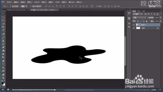163x92 pixels.
Task: Select the Move tool in the toolbox
Action: [3, 14]
